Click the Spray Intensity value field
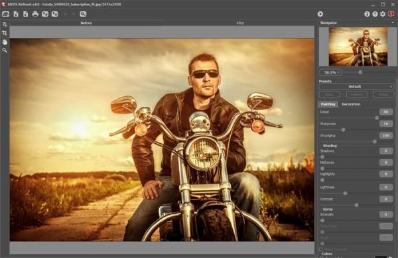 click(386, 214)
